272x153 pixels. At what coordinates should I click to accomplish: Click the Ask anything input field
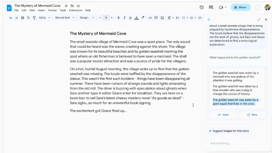coord(238,143)
